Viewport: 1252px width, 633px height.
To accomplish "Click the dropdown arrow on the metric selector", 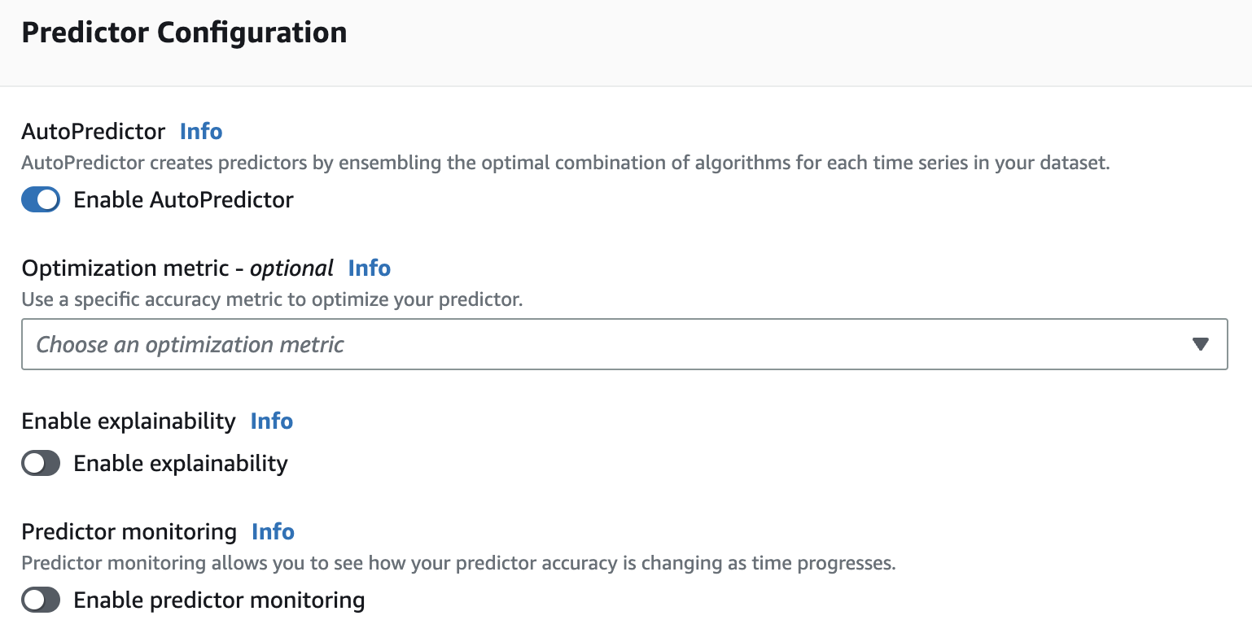I will (x=1201, y=344).
